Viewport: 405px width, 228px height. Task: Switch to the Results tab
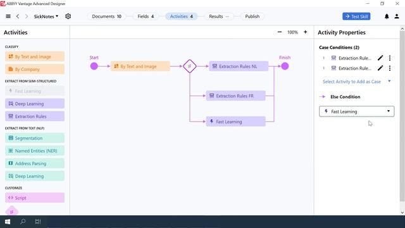[x=219, y=16]
